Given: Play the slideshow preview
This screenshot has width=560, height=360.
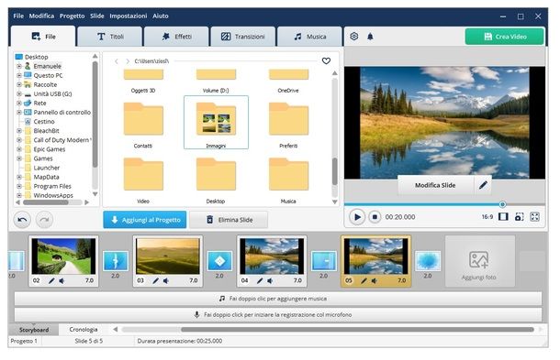Looking at the screenshot, I should click(x=357, y=217).
